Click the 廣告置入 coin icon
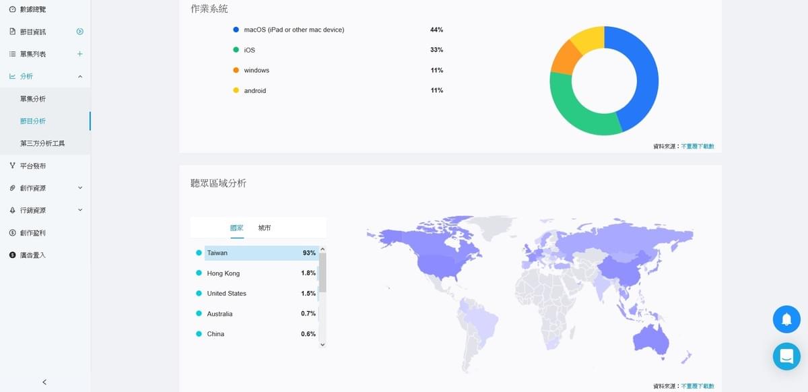This screenshot has height=392, width=808. (12, 255)
